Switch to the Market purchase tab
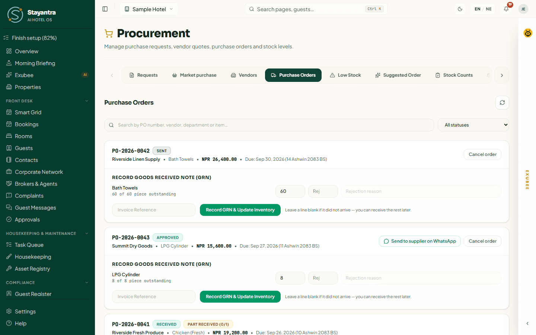This screenshot has width=536, height=335. click(194, 75)
